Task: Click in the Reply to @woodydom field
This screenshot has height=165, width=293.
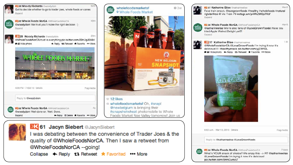Action: (55, 98)
